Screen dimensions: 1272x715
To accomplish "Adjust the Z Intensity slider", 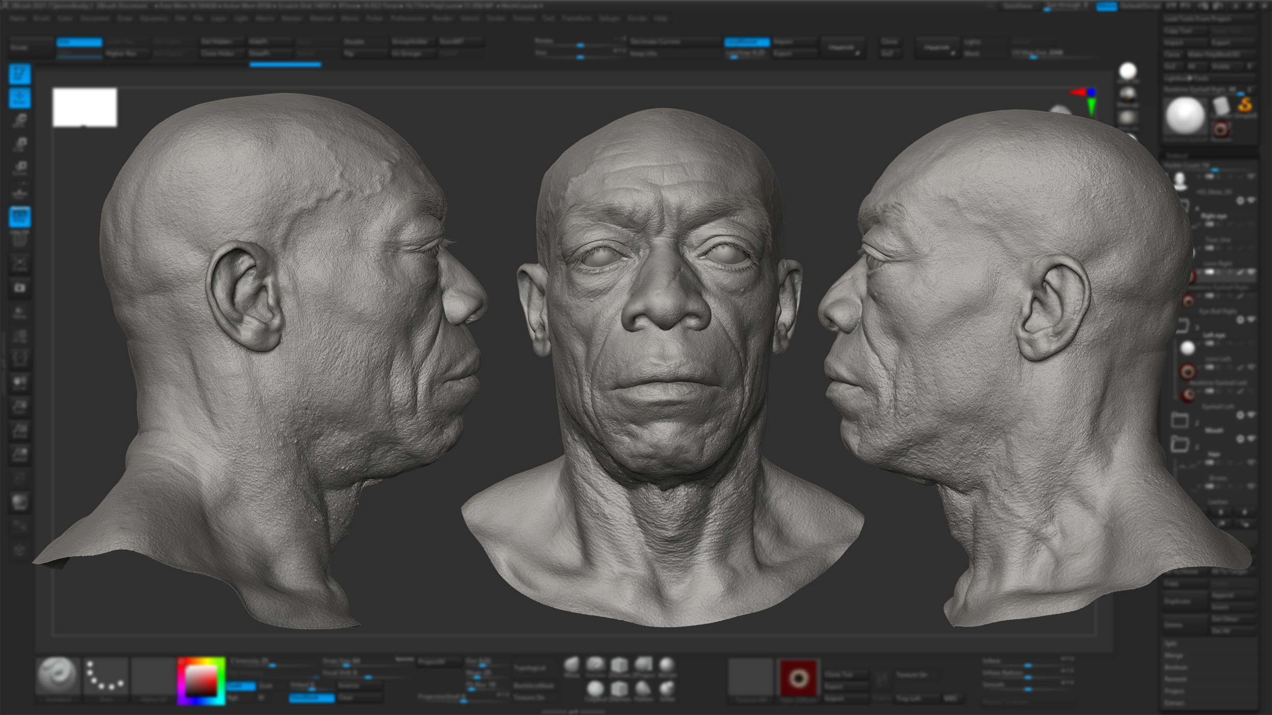I will point(272,665).
